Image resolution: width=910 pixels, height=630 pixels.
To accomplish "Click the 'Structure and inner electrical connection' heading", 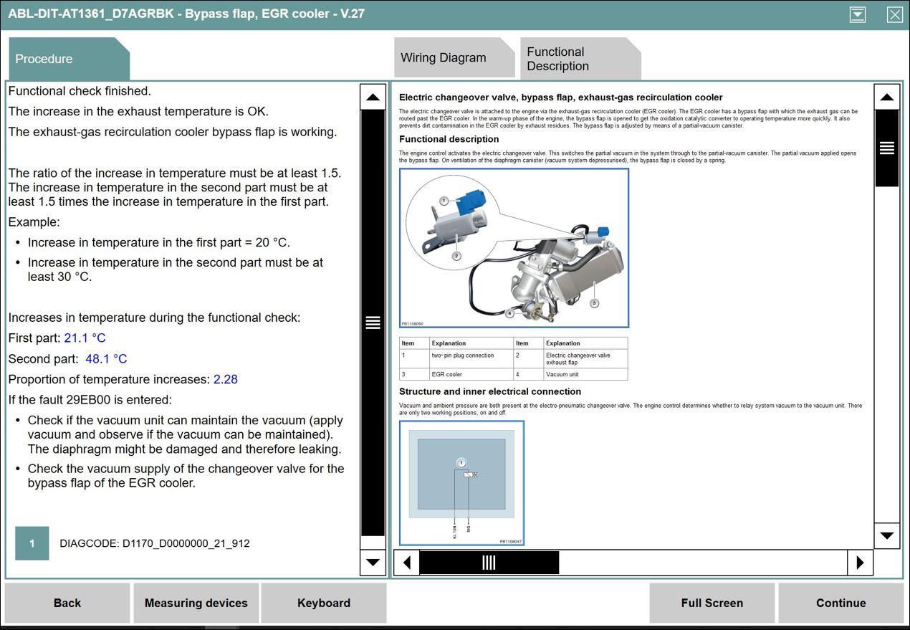I will tap(490, 391).
